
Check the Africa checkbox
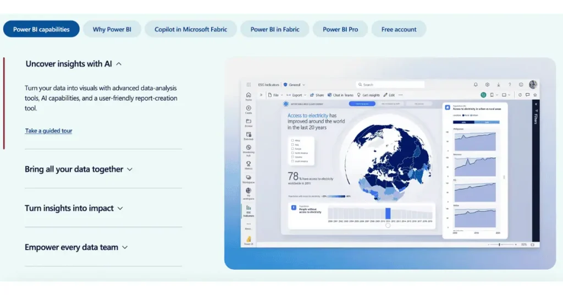(292, 140)
